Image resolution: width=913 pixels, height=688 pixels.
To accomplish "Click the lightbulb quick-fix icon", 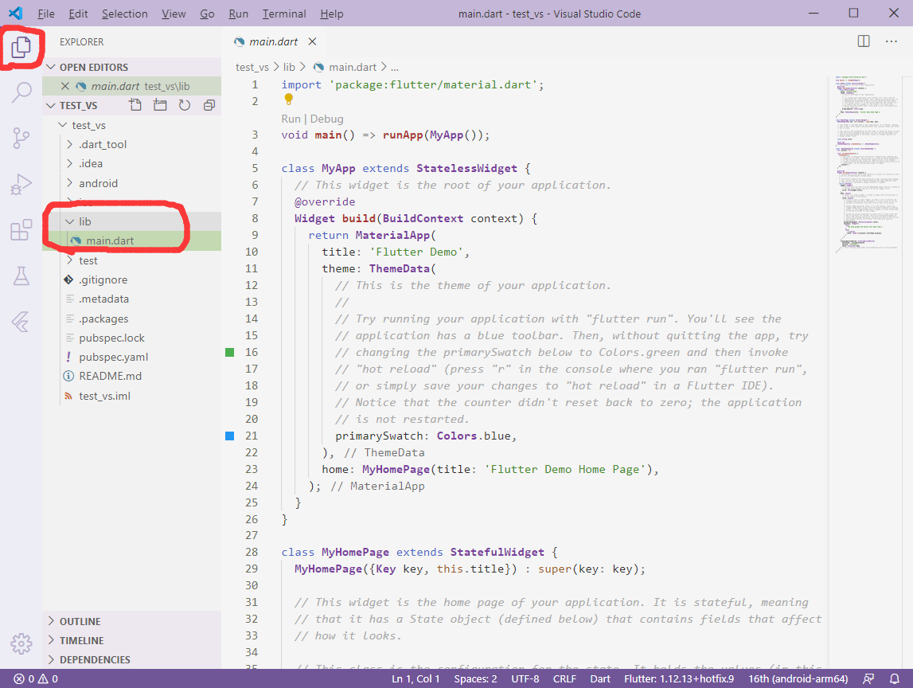I will click(x=288, y=100).
